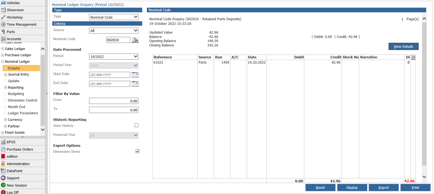Open the End Date calendar picker

tap(135, 84)
